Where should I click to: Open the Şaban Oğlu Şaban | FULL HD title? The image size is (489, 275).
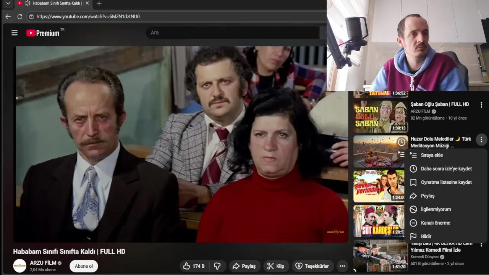coord(440,104)
